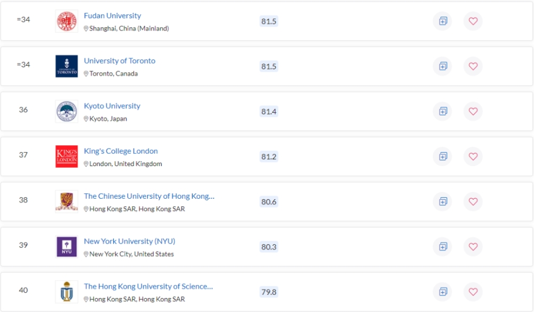This screenshot has width=534, height=312.
Task: Shortlist University of Toronto heart icon
Action: [473, 66]
